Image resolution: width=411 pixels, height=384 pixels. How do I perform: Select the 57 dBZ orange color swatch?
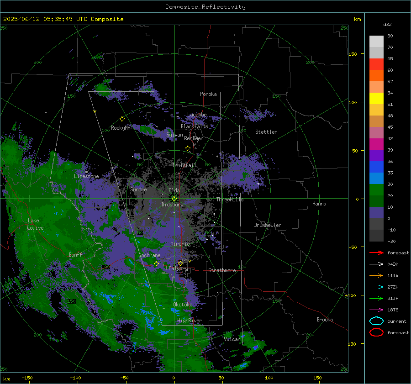[376, 75]
